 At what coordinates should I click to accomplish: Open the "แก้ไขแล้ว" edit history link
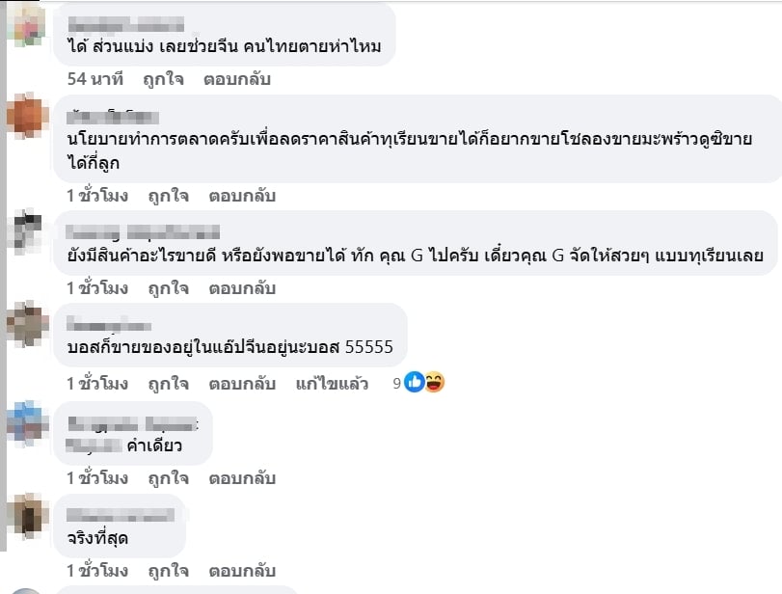pyautogui.click(x=333, y=383)
